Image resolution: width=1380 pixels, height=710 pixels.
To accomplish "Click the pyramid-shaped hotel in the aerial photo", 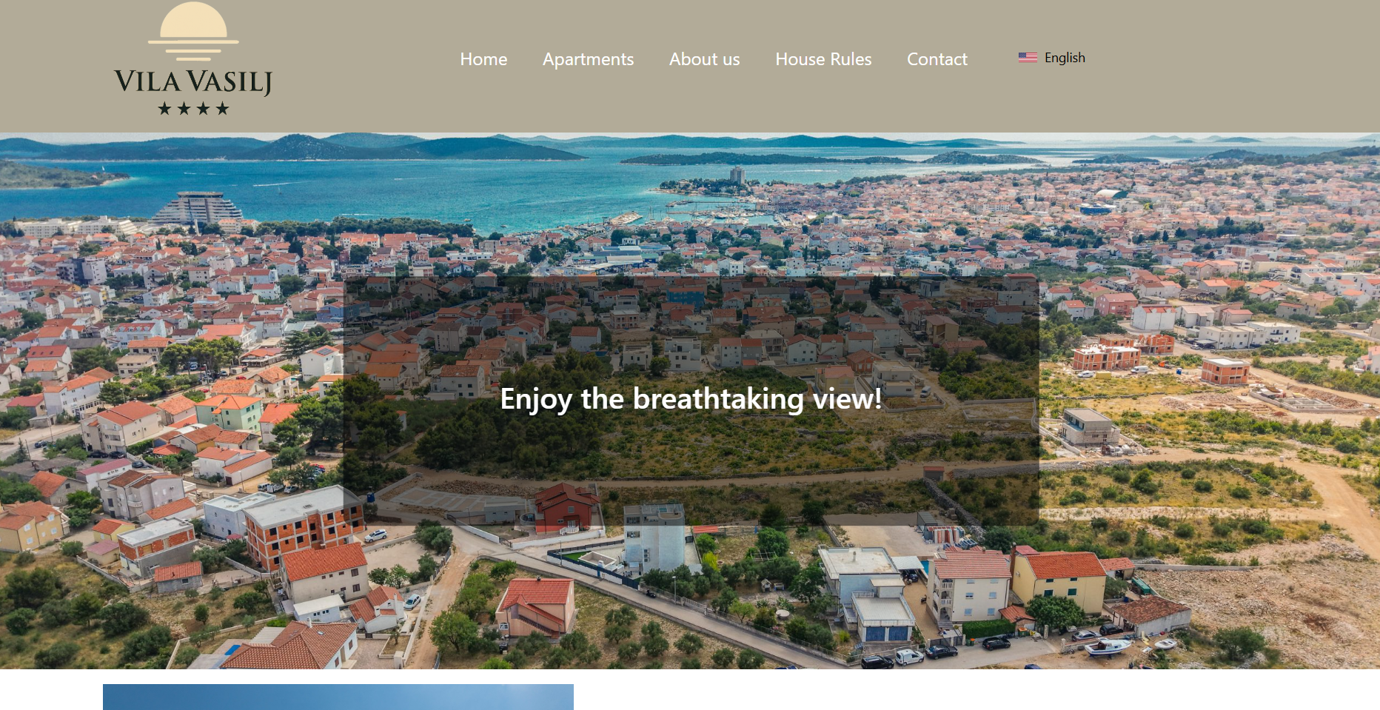I will point(197,207).
